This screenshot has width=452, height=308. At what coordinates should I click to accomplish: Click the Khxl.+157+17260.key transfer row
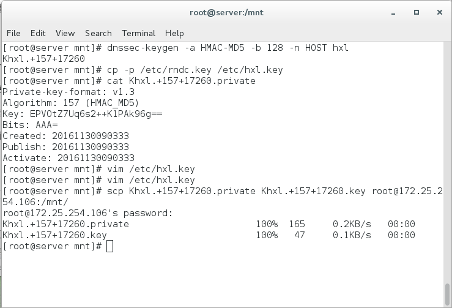209,235
